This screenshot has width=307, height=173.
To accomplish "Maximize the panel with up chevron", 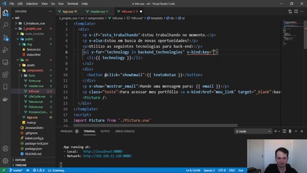I will (x=296, y=131).
